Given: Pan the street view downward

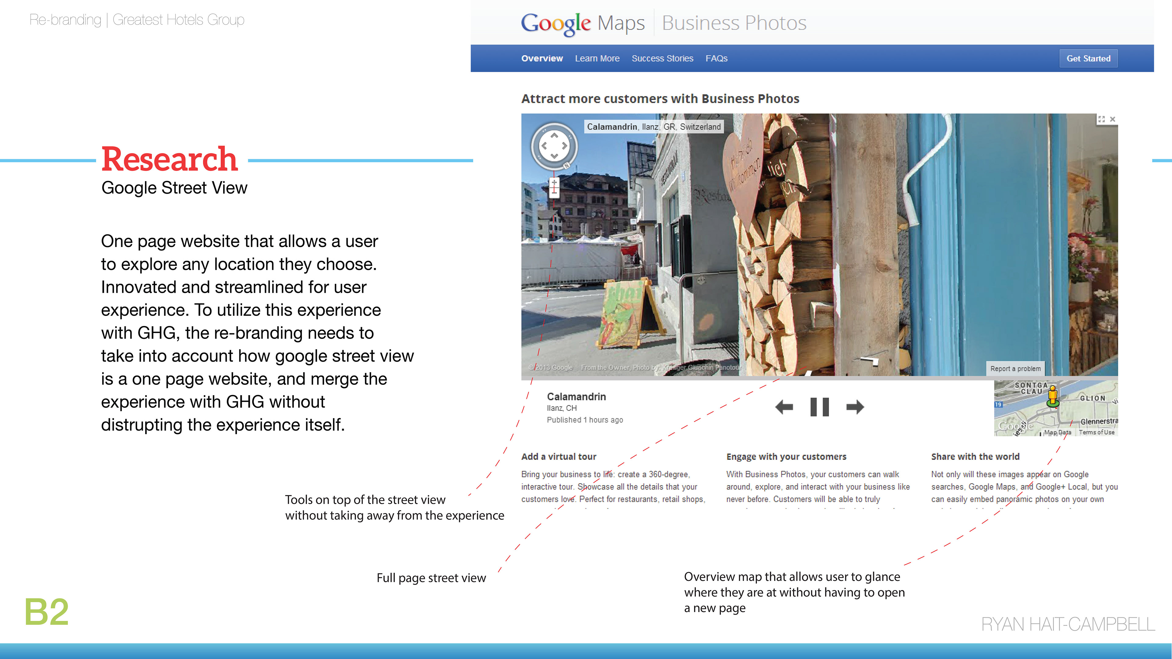Looking at the screenshot, I should coord(554,156).
